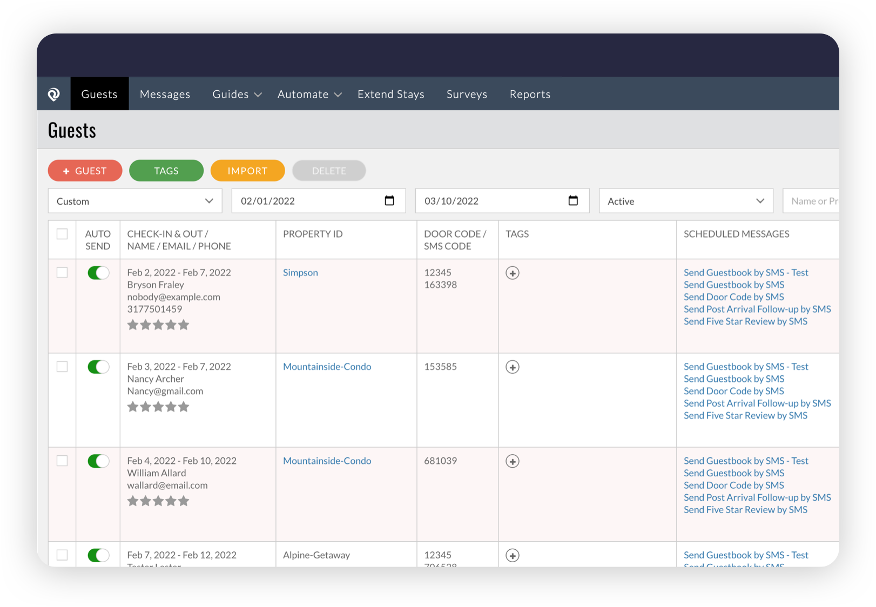Click the TAGS column header
The width and height of the screenshot is (876, 607).
[517, 234]
